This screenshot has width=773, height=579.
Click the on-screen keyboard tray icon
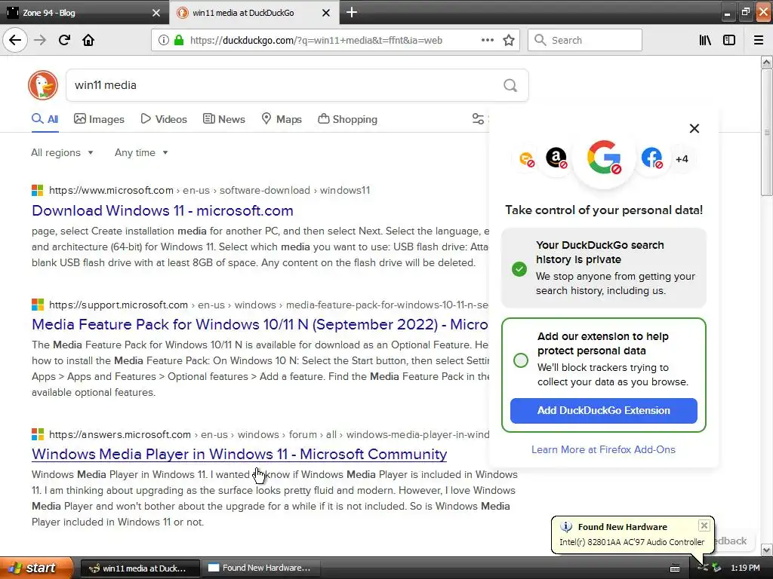[x=675, y=568]
